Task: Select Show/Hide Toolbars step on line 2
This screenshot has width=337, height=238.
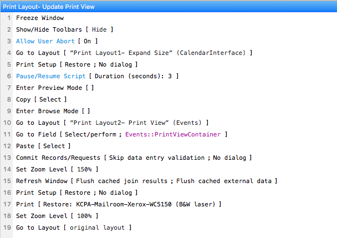Action: pyautogui.click(x=65, y=29)
